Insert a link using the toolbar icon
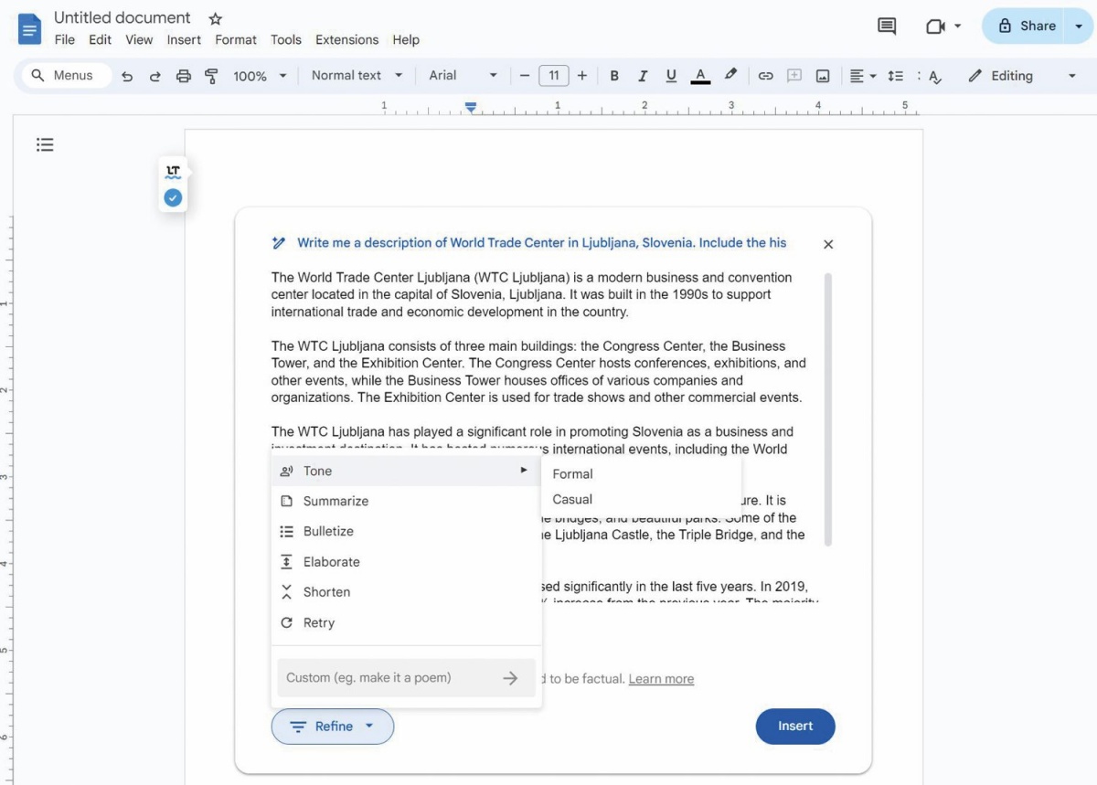 click(x=766, y=76)
